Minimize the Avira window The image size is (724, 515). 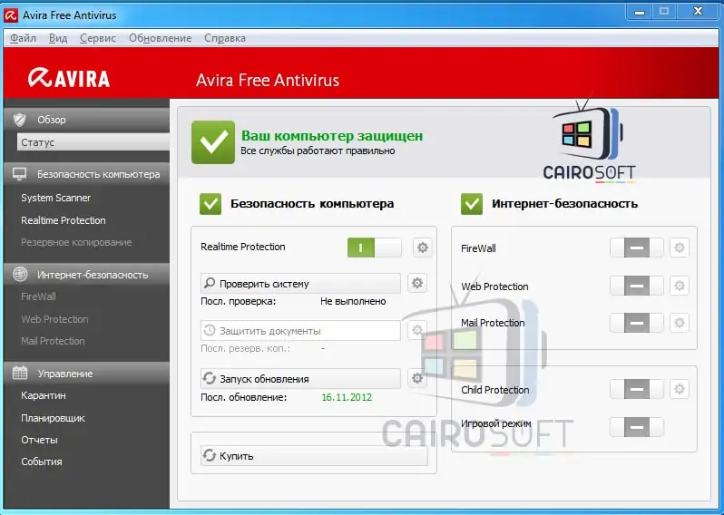pos(640,12)
